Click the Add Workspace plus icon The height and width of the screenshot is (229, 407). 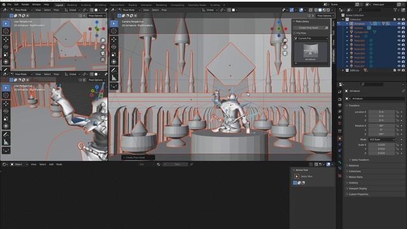(224, 5)
